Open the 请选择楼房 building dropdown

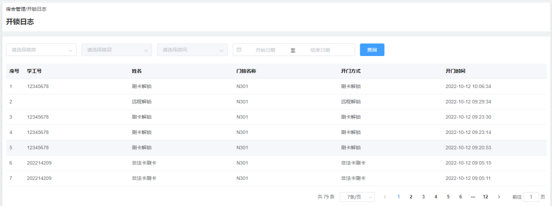[41, 50]
